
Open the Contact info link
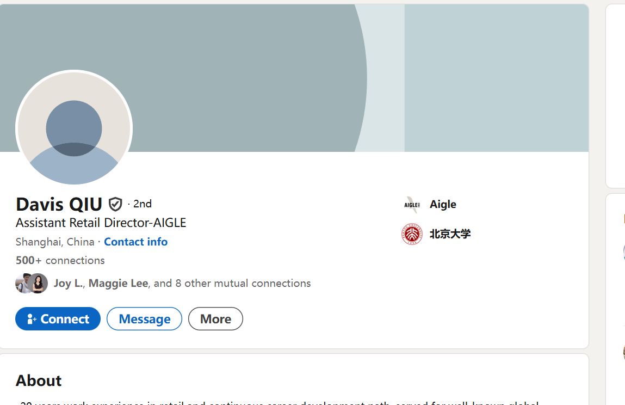tap(135, 242)
